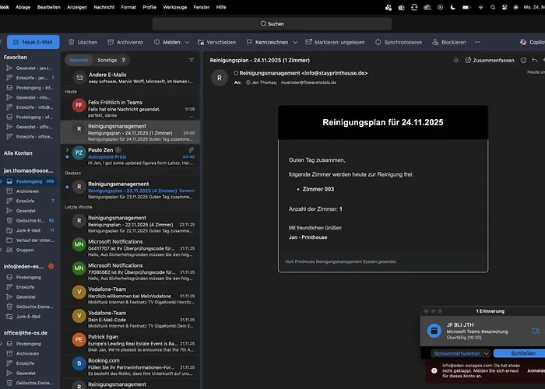Open the Nachricht menu in menu bar

coord(104,6)
